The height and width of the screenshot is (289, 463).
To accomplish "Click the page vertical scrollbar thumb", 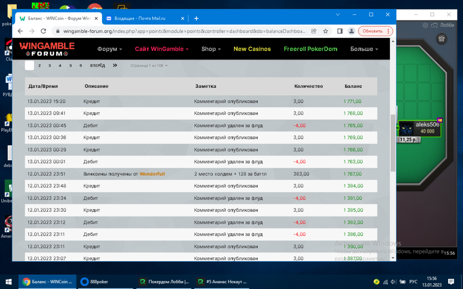I will click(393, 143).
